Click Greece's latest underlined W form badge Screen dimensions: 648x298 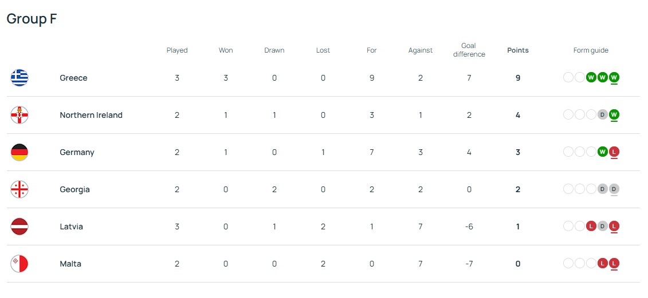tap(614, 77)
